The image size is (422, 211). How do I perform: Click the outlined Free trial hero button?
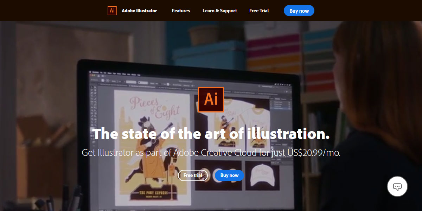193,175
